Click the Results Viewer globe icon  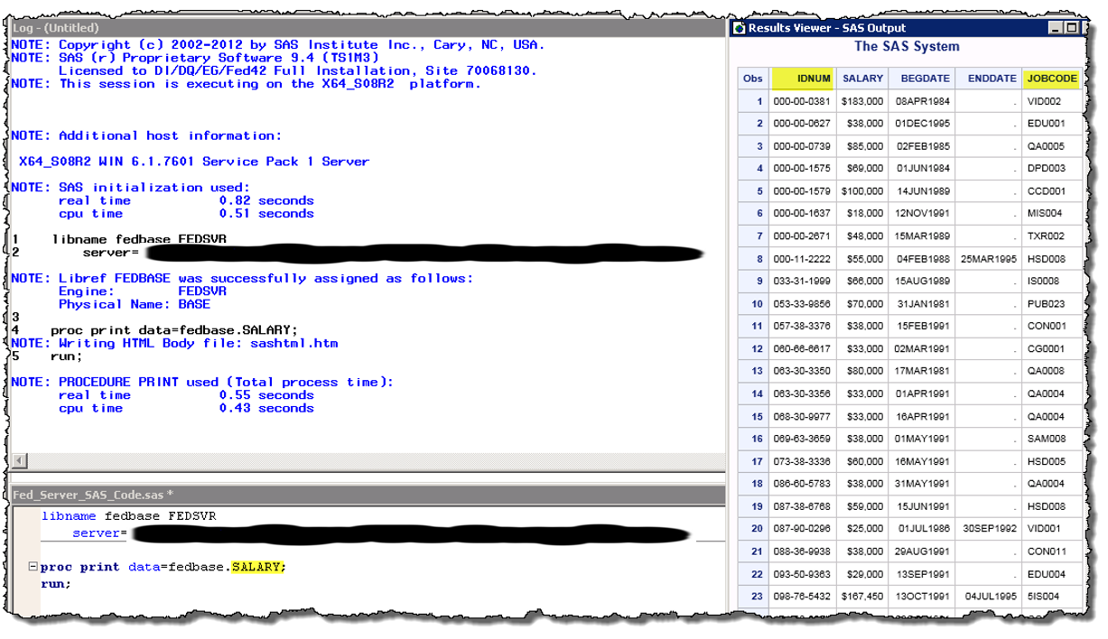740,28
